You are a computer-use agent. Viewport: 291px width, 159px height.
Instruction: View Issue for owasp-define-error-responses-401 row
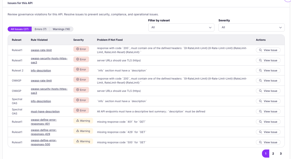pos(268,122)
